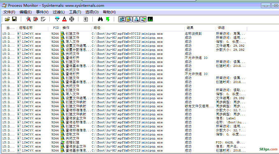Open the 选项(O) menu

(92, 12)
